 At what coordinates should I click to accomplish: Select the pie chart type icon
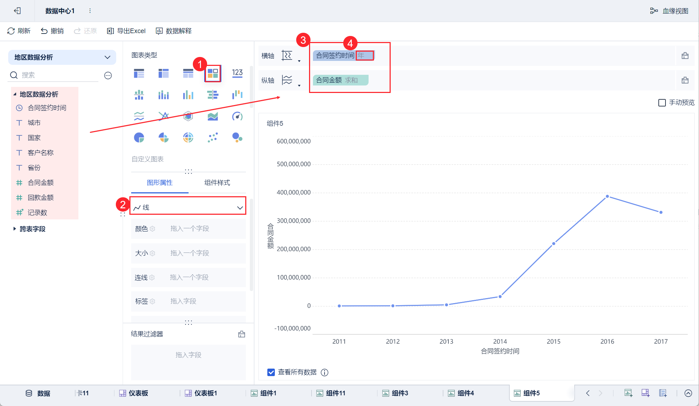139,137
